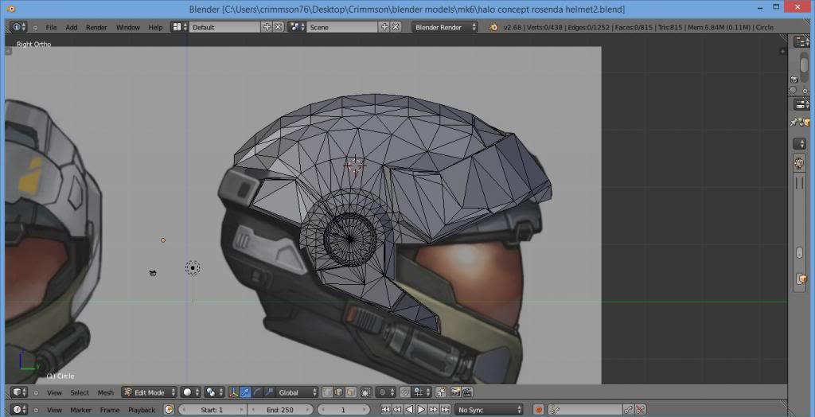This screenshot has height=417, width=815.
Task: Open the Blender Render engine dropdown
Action: tap(445, 27)
